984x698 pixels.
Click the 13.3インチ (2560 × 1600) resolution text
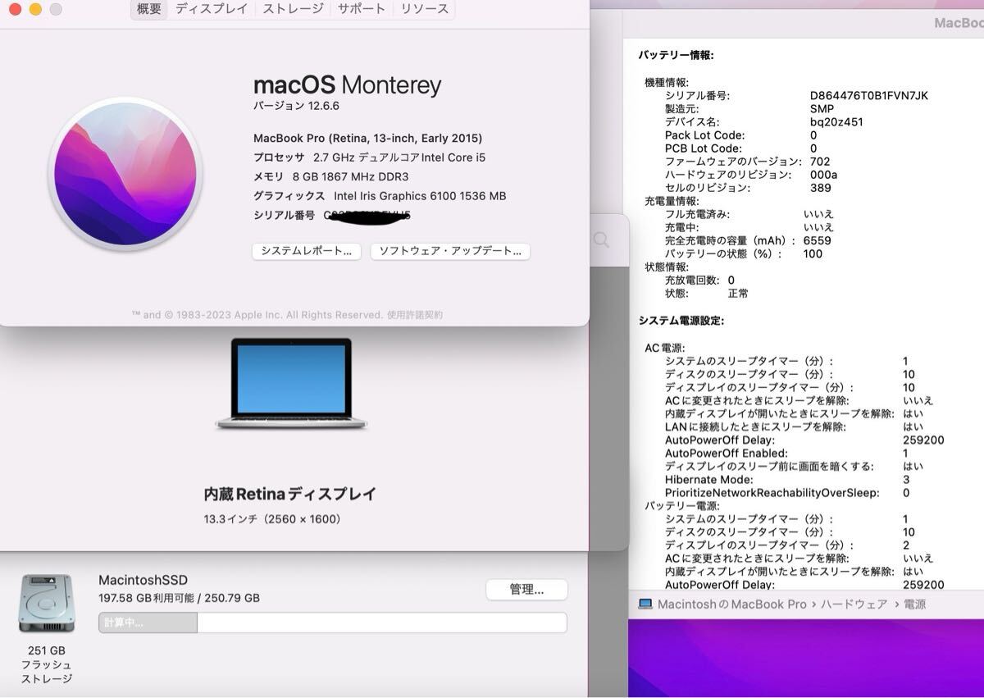click(x=272, y=519)
